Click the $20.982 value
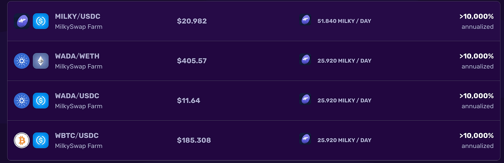 coord(192,21)
